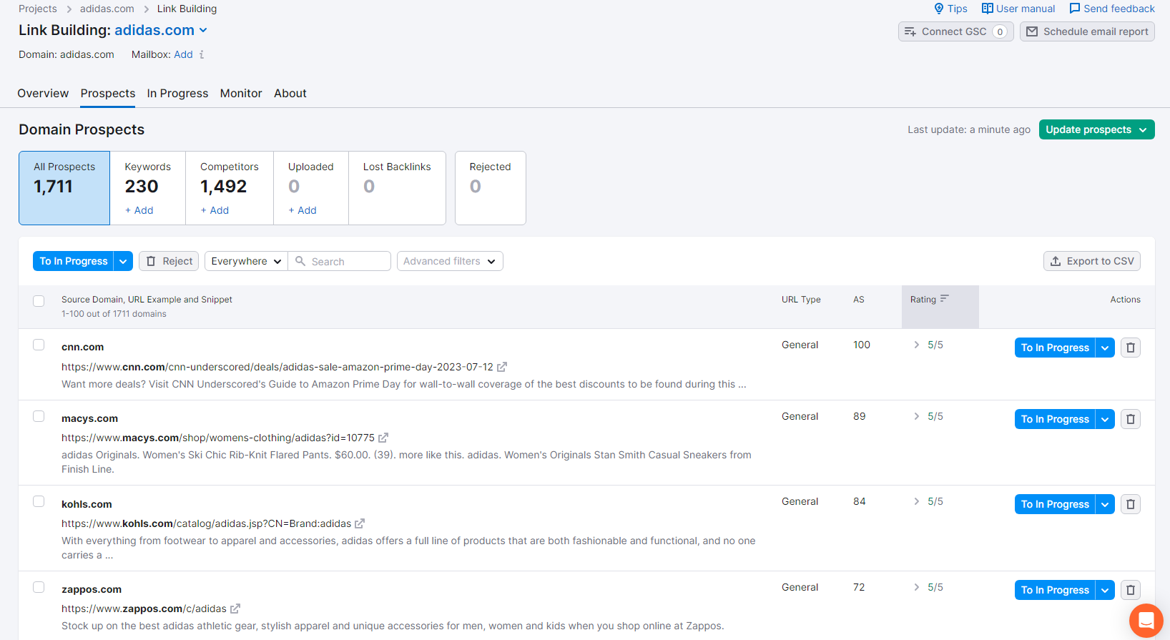Open the Monitor tab

coord(241,93)
